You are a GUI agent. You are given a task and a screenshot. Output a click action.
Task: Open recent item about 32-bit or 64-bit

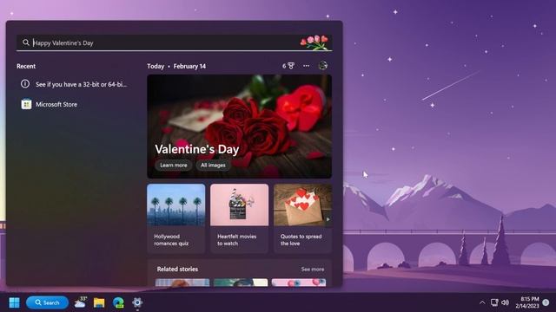[74, 84]
